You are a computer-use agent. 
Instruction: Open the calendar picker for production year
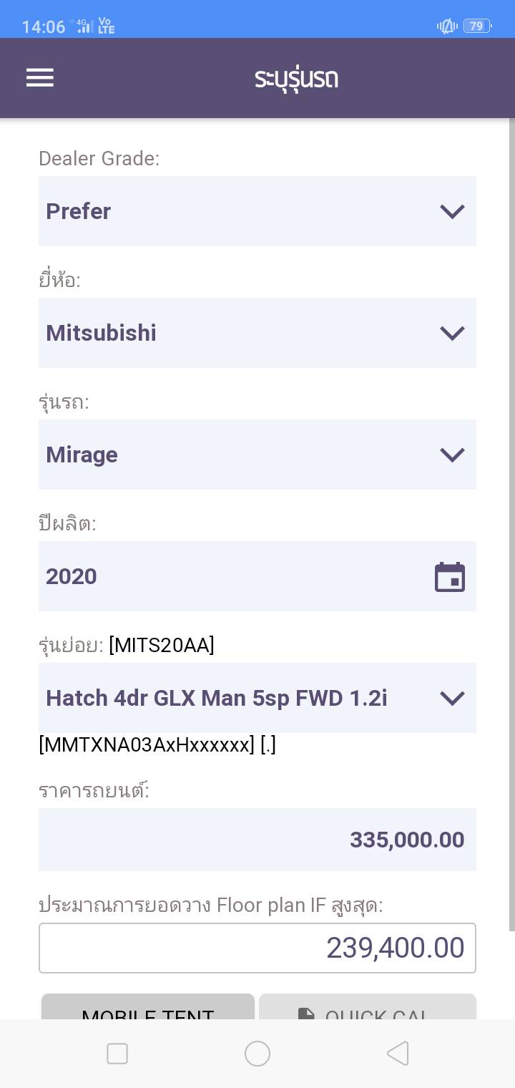(450, 577)
